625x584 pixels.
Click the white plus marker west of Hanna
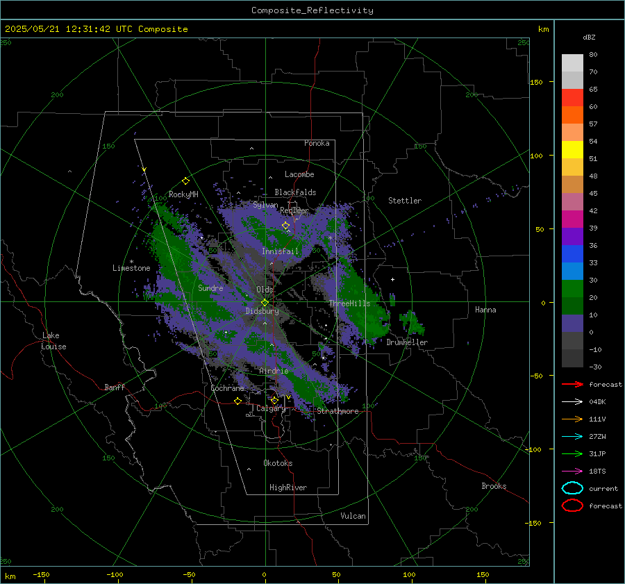[x=392, y=279]
